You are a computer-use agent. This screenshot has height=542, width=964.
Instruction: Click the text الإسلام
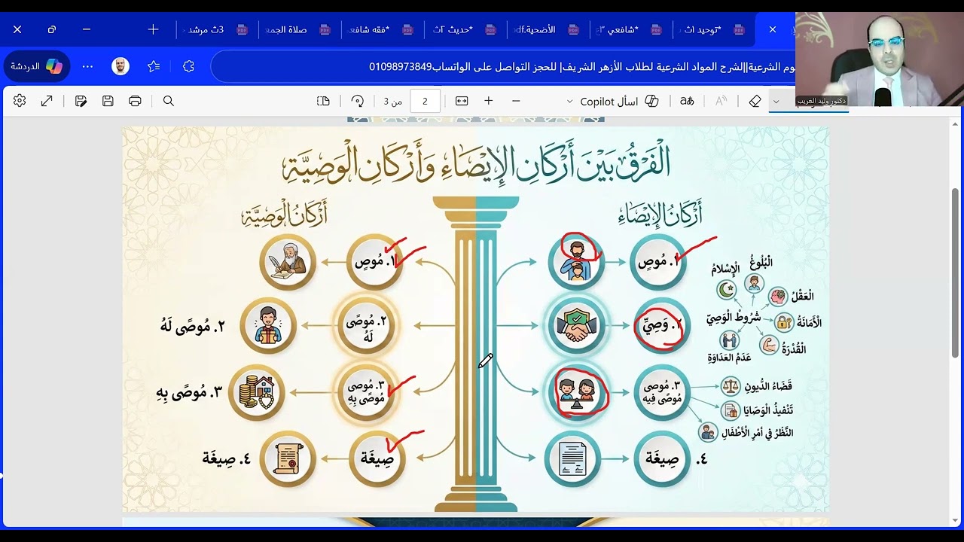pyautogui.click(x=725, y=269)
